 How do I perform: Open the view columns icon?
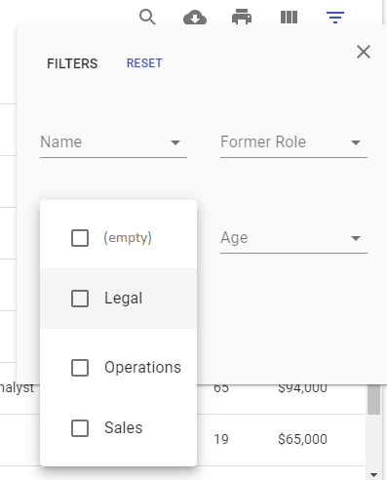pos(289,18)
